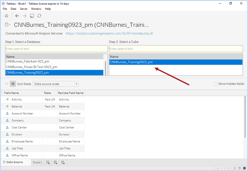Viewport: 248px width, 171px height.
Task: Focus the cube search text field
Action: 176,49
